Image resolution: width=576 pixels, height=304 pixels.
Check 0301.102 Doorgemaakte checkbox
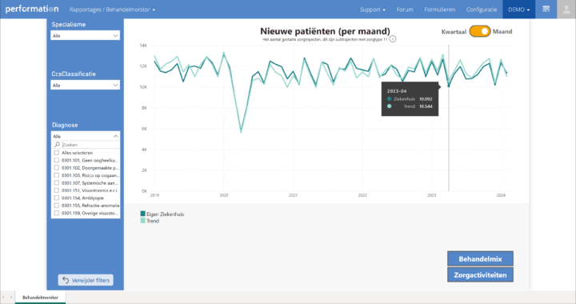57,168
